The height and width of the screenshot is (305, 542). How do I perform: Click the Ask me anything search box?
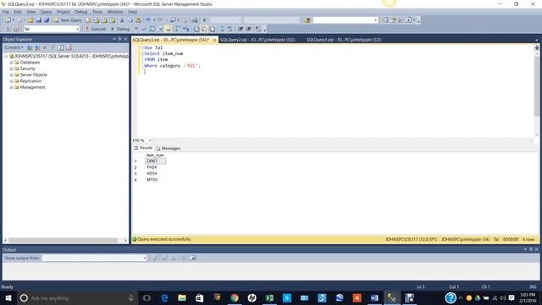pos(77,297)
